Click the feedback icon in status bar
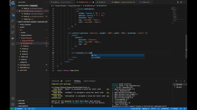 click(181, 109)
